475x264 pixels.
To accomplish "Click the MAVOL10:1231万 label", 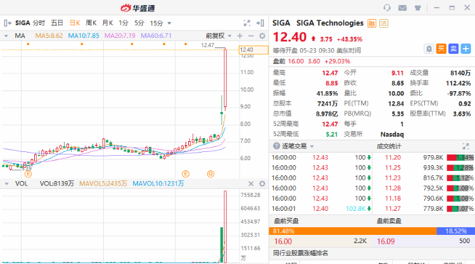I will click(x=158, y=184).
